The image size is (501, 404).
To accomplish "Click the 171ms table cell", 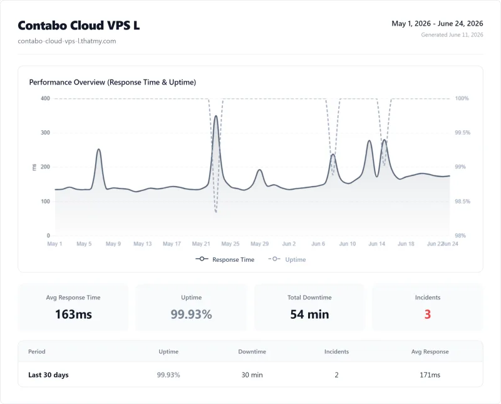I will [x=430, y=375].
